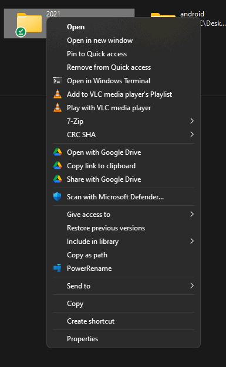The height and width of the screenshot is (367, 226).
Task: Select Pin to Quick access
Action: pyautogui.click(x=123, y=54)
